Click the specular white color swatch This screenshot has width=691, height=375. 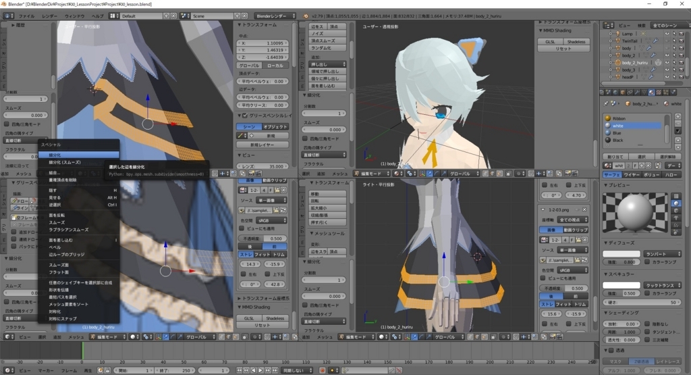(x=621, y=285)
